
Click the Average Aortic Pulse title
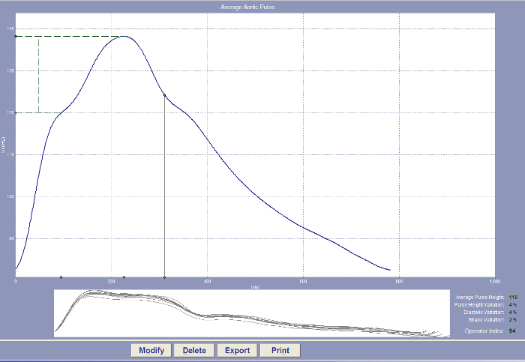247,7
